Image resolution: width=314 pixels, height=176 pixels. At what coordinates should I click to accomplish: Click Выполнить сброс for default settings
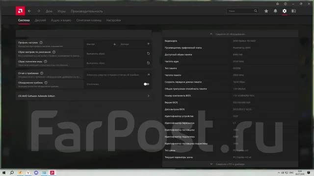(x=118, y=54)
